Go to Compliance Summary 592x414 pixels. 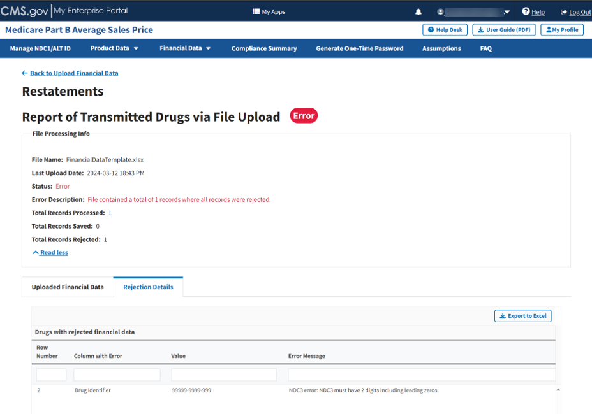[264, 48]
